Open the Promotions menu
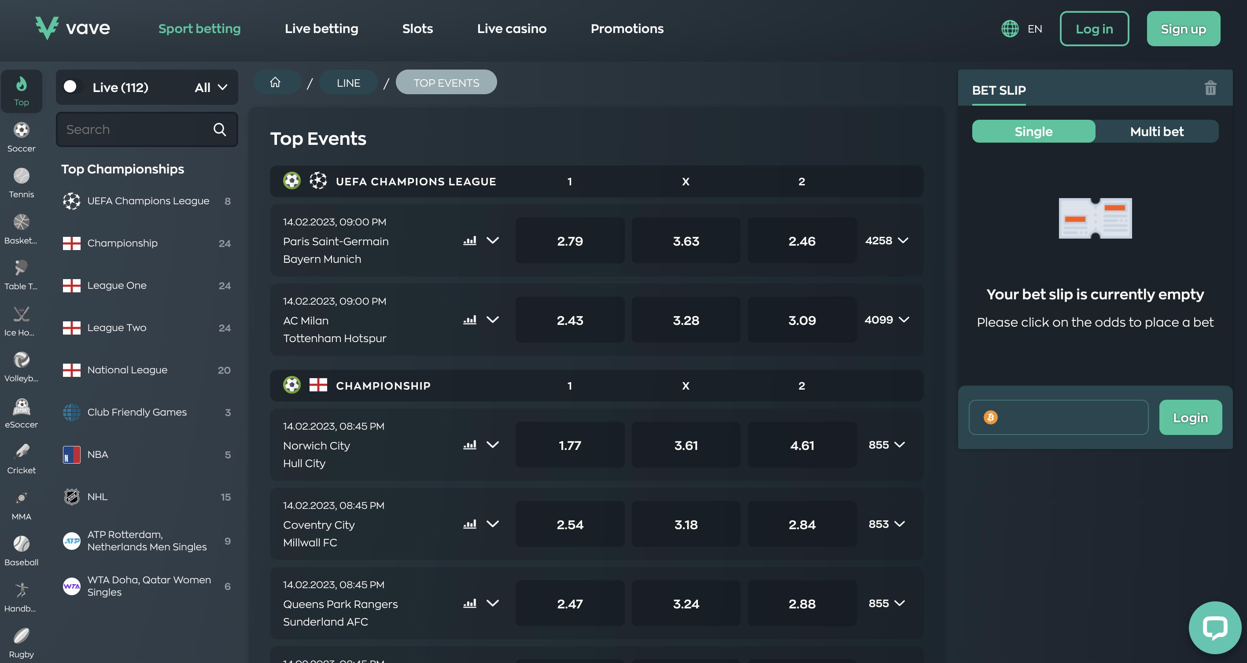The height and width of the screenshot is (663, 1247). pos(627,29)
